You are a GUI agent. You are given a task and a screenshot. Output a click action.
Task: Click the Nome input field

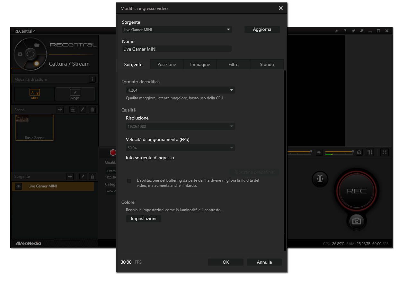177,49
